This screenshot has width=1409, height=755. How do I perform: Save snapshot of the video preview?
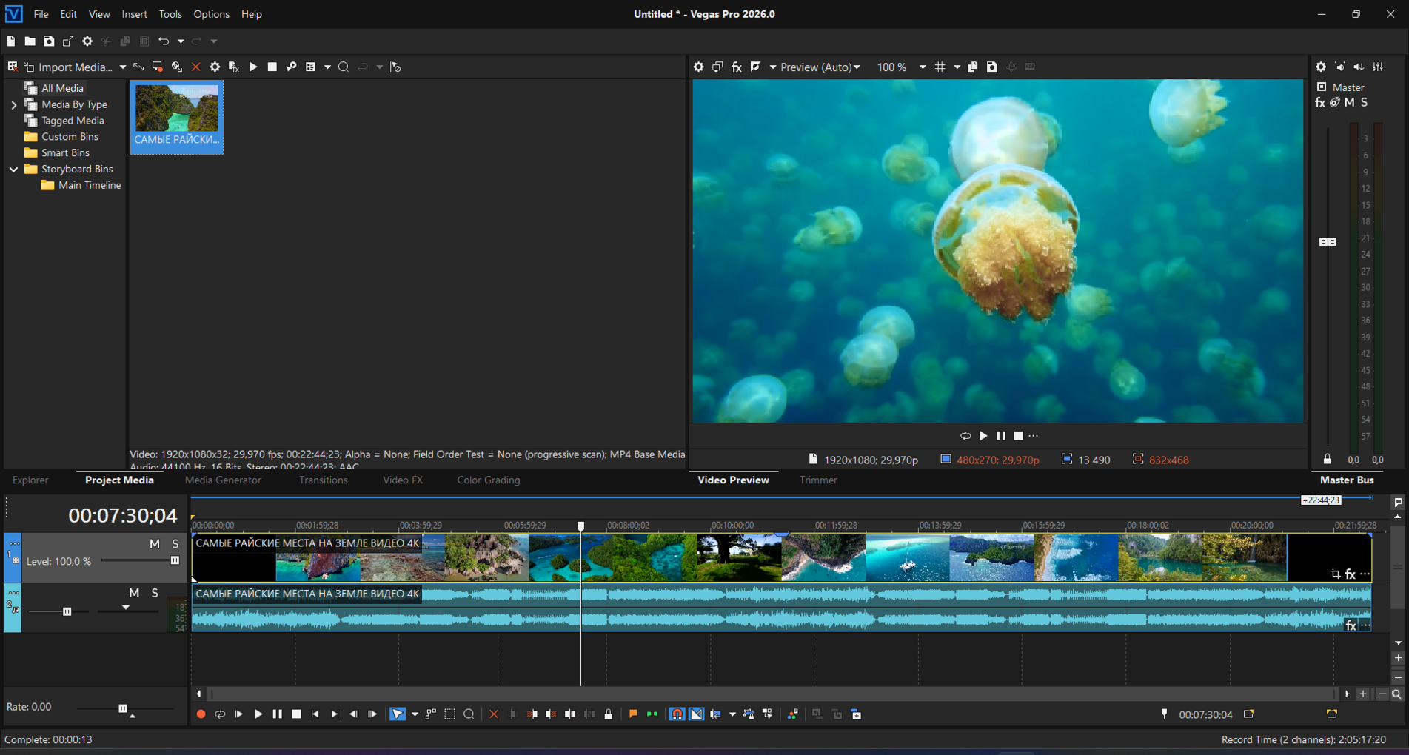click(x=992, y=67)
